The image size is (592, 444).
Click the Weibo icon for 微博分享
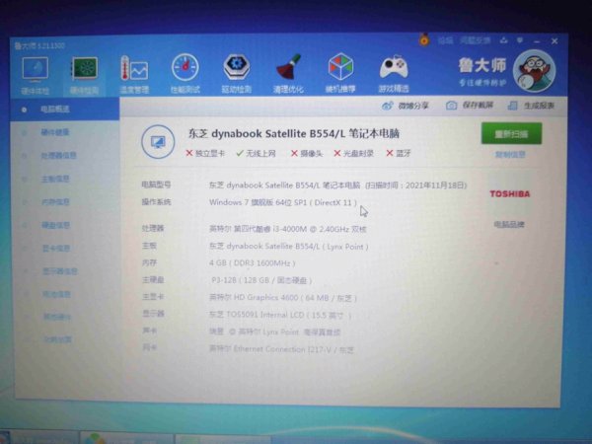pyautogui.click(x=388, y=106)
